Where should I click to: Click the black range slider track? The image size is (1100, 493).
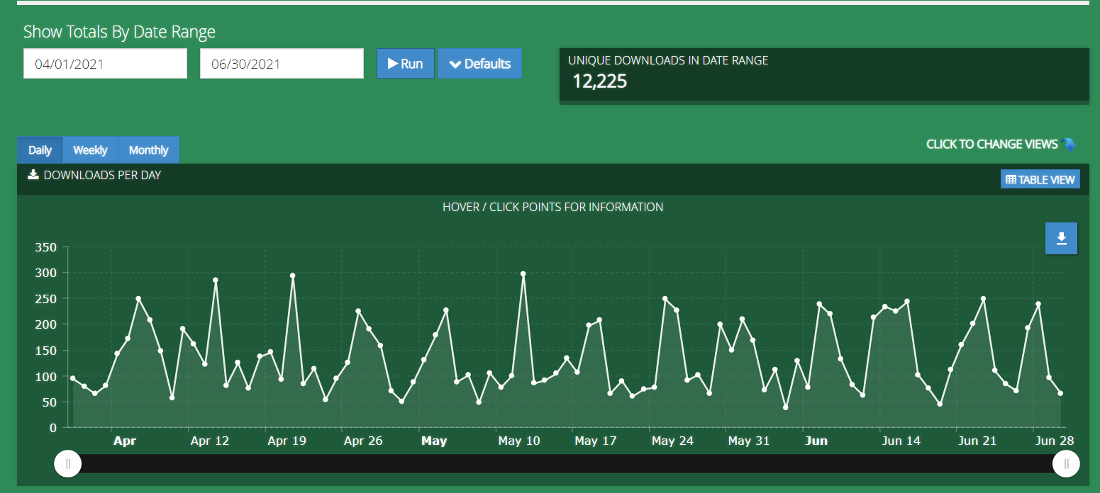click(x=567, y=464)
